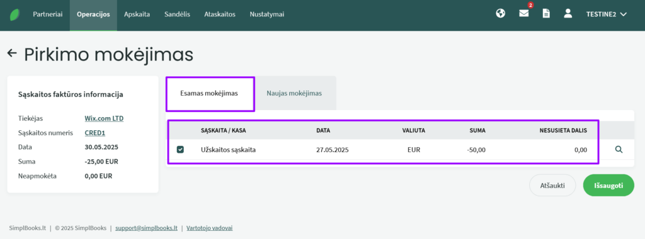Switch to the Naujas mokėjimas tab
The image size is (645, 239).
pos(294,93)
